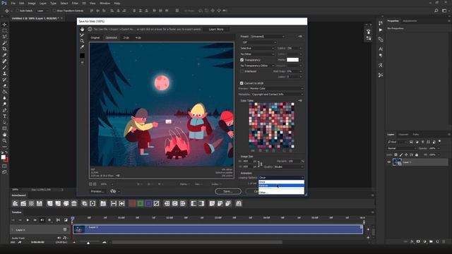452x254 pixels.
Task: Click the Timeline zoom slider handle
Action: [x=88, y=243]
